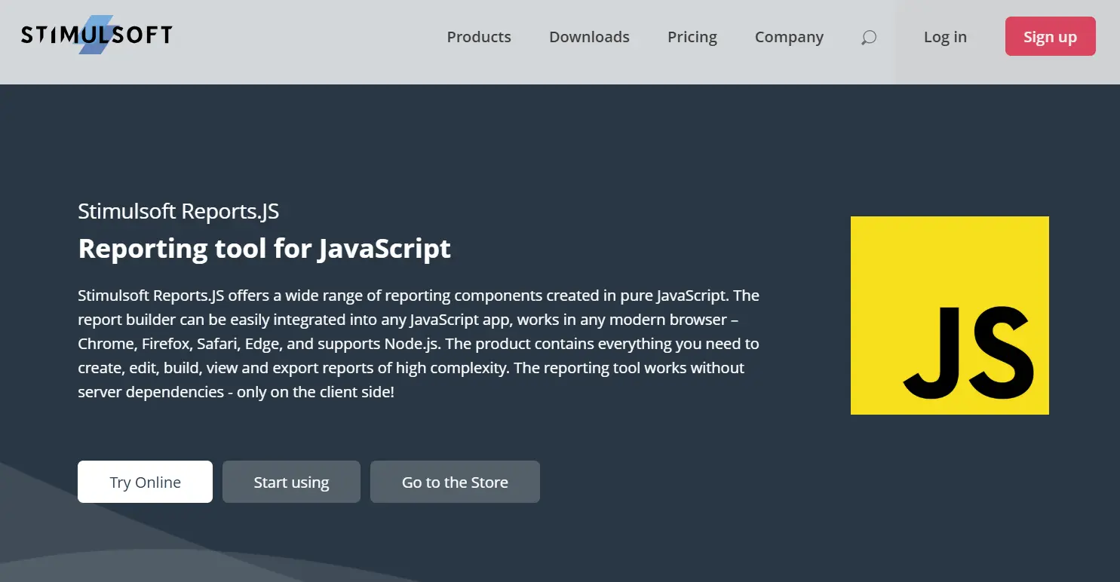The height and width of the screenshot is (582, 1120).
Task: Select the Start using button
Action: [x=291, y=481]
